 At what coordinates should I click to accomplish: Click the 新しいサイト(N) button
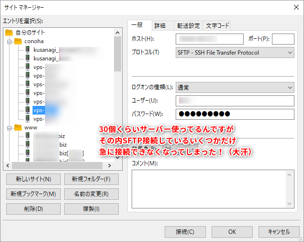34,179
